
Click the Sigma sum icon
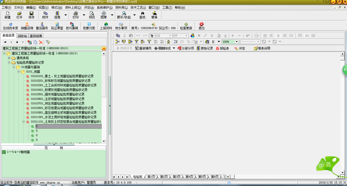[213, 42]
